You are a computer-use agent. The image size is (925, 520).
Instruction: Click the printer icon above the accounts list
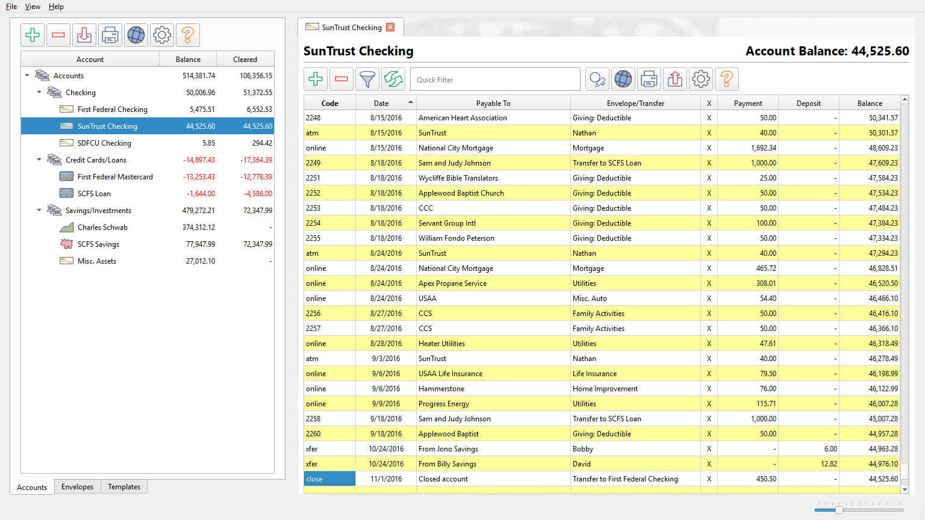click(110, 35)
